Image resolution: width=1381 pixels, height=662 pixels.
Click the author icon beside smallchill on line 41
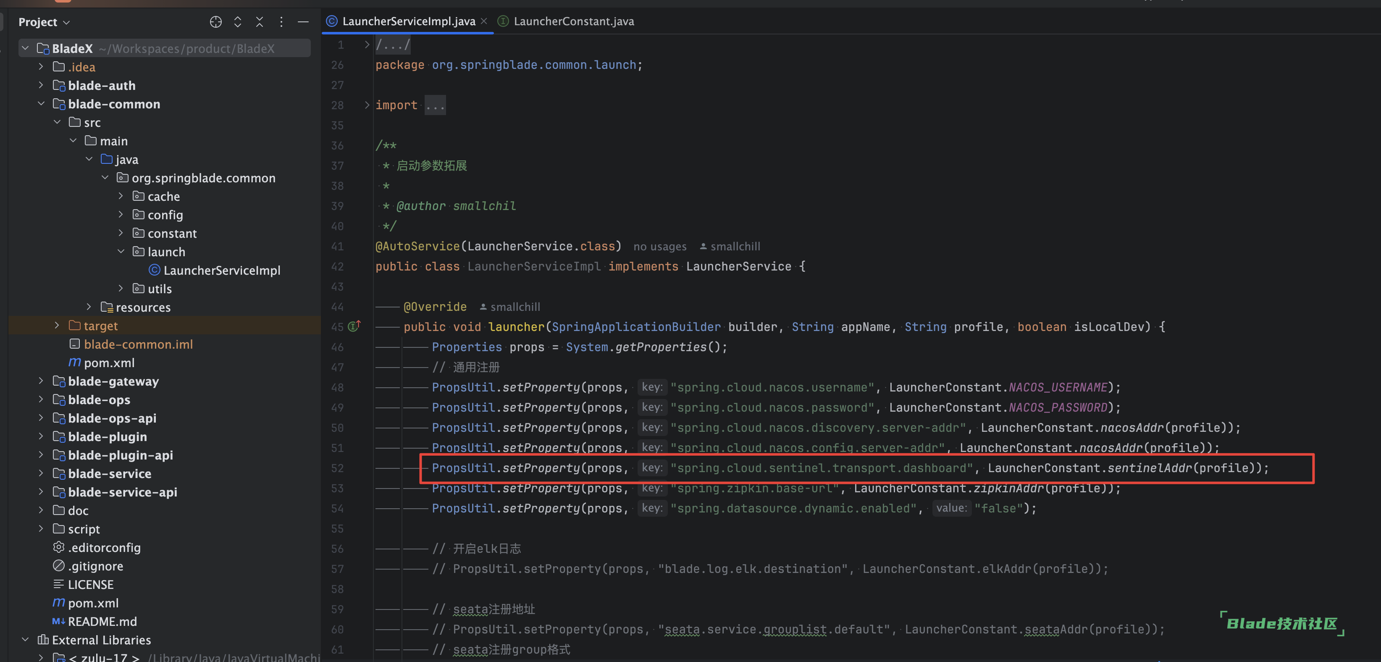pos(703,246)
